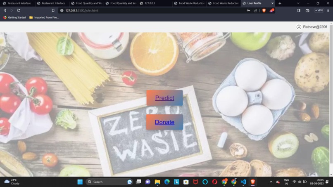Viewport: 333px width, 187px height.
Task: Open the clock showing 20:05 05-08-2023
Action: (x=316, y=182)
